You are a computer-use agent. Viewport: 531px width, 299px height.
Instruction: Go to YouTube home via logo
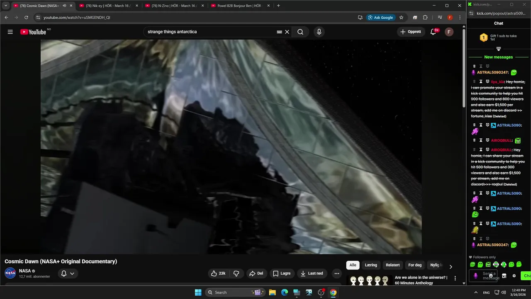coord(33,32)
